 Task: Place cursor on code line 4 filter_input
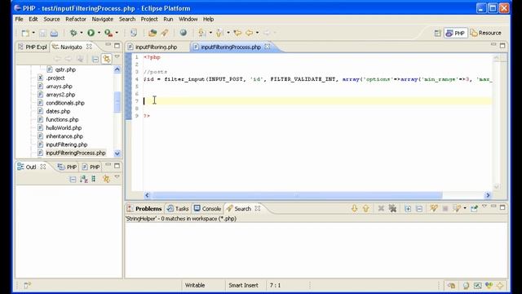(185, 79)
